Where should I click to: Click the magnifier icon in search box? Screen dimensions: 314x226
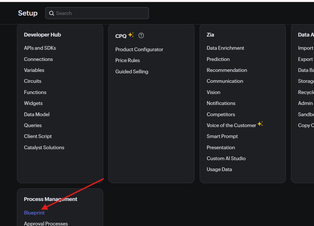point(52,13)
